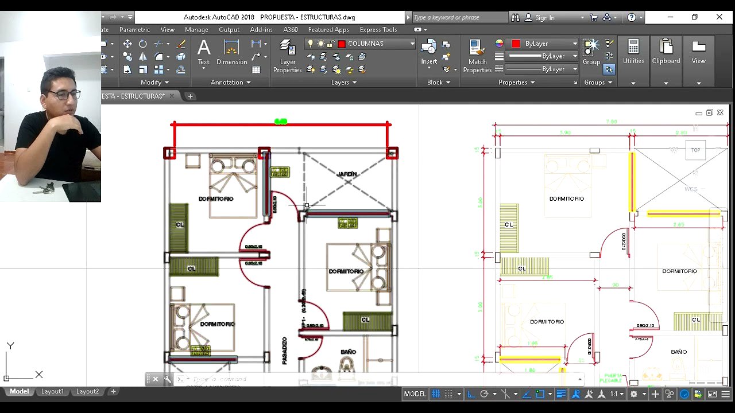Open Layer Properties manager
Image resolution: width=735 pixels, height=413 pixels.
[x=287, y=56]
